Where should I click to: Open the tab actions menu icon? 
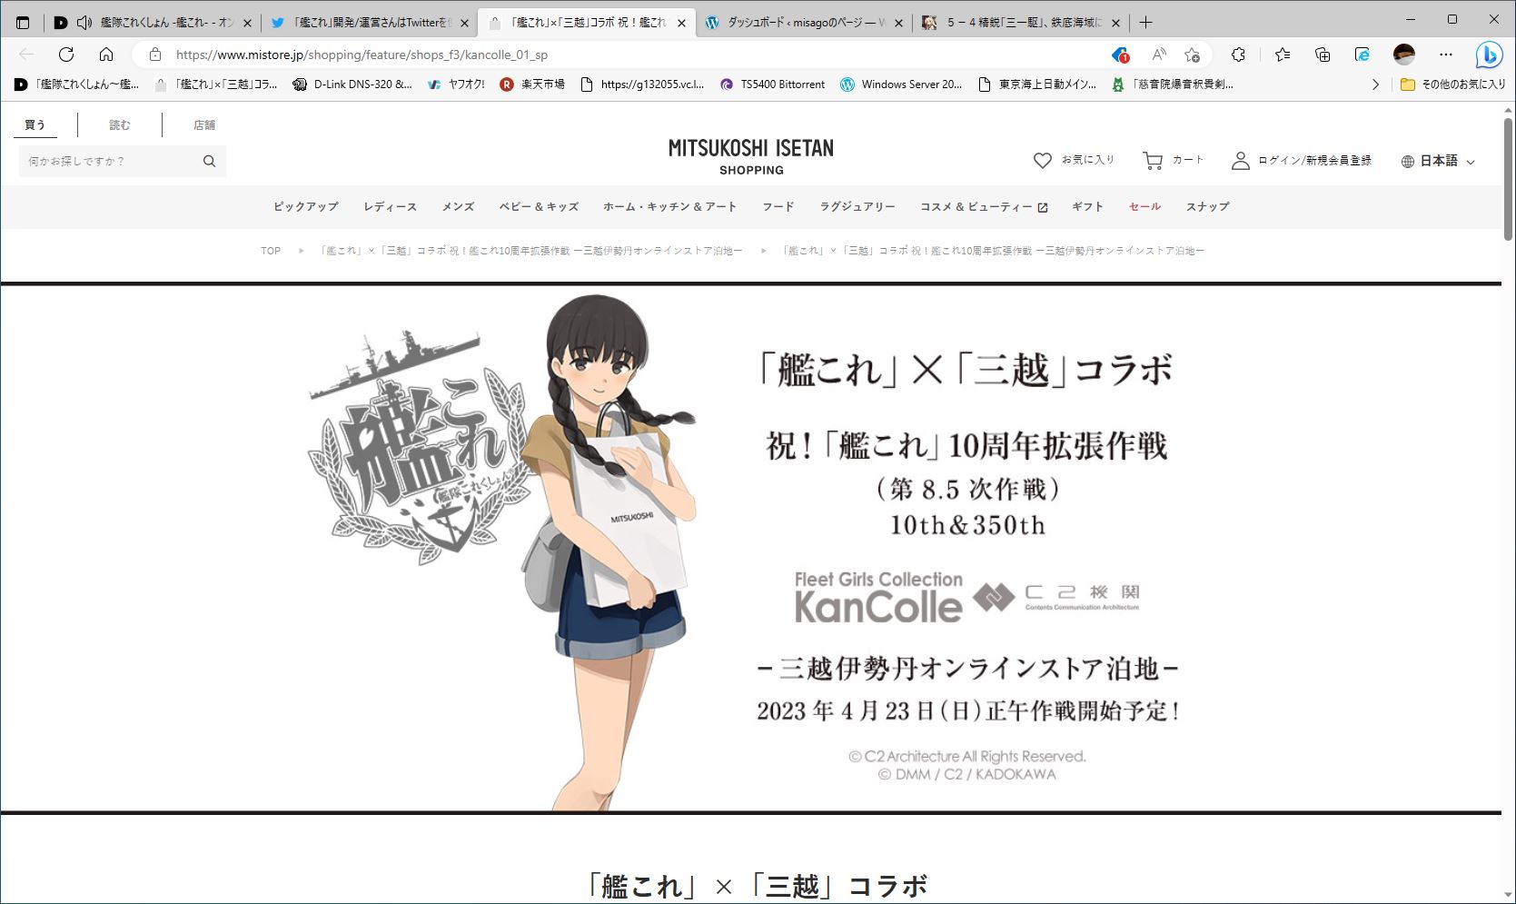point(23,23)
